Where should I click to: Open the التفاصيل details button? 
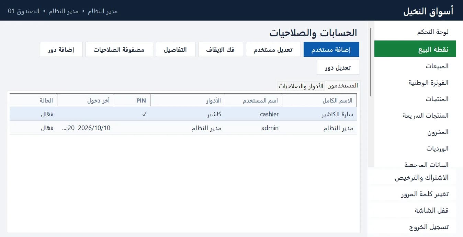coord(176,49)
